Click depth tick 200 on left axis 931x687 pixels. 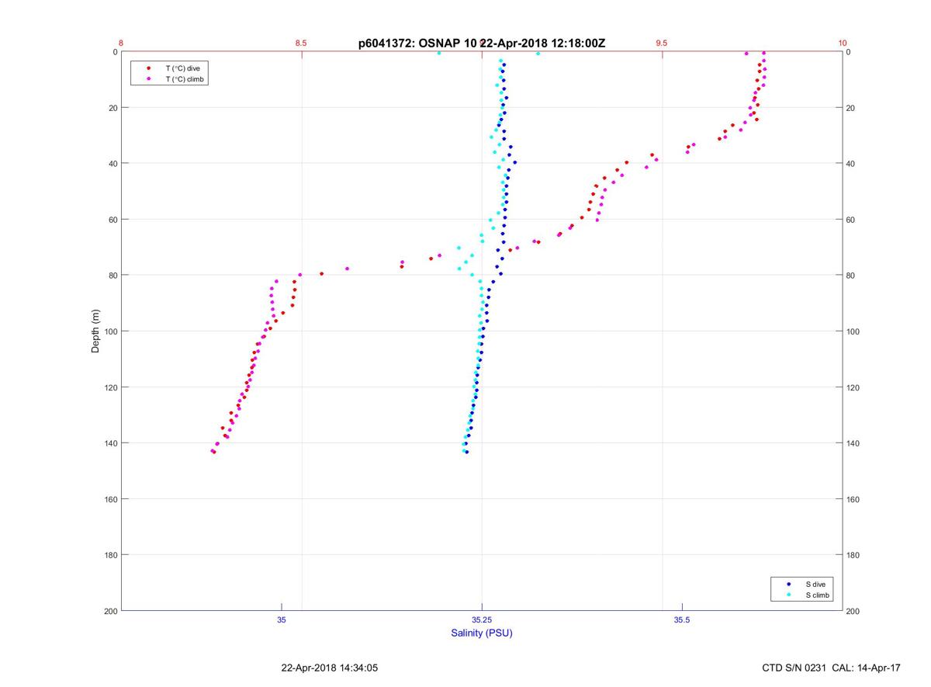pyautogui.click(x=110, y=611)
